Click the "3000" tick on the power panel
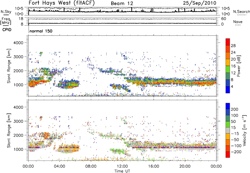 pyautogui.click(x=18, y=57)
